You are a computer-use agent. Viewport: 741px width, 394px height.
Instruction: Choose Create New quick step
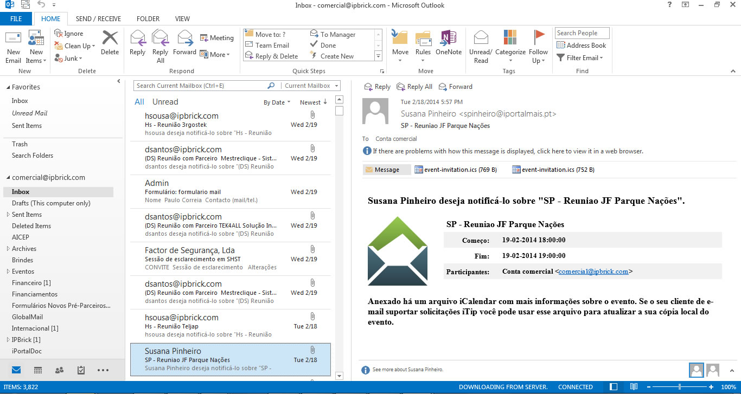coord(331,56)
